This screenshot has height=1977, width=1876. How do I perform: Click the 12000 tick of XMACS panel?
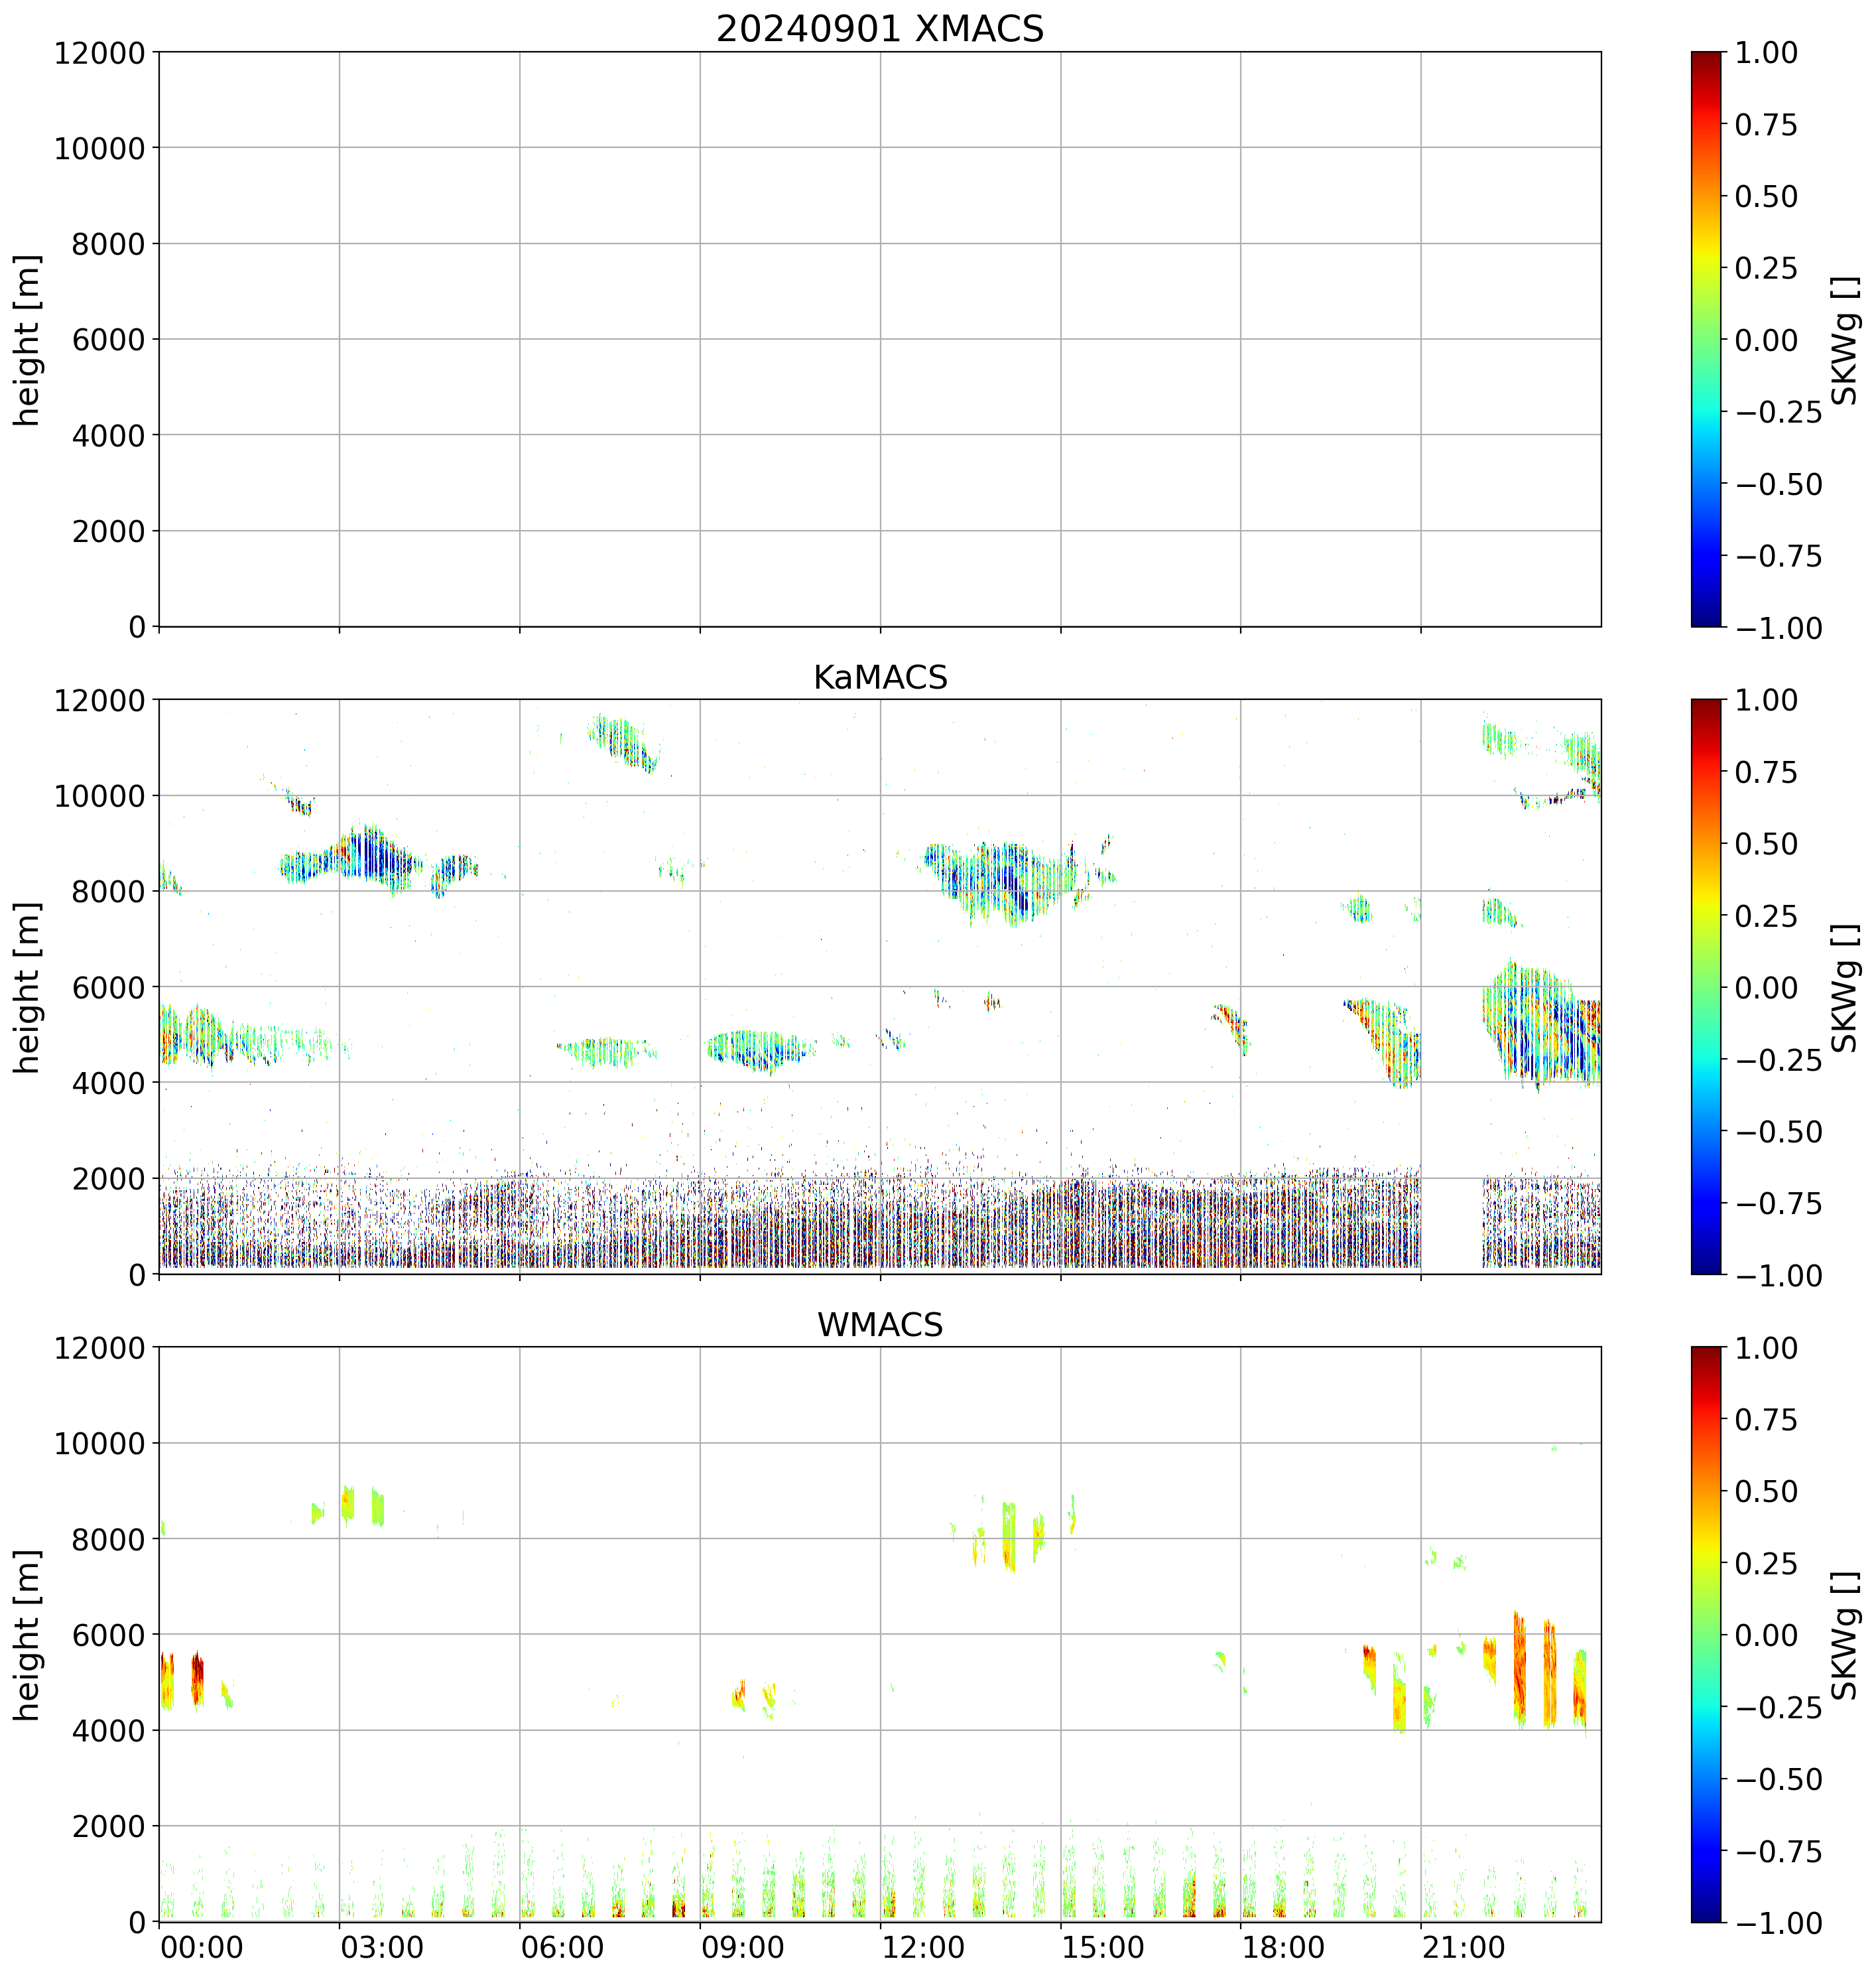(99, 53)
